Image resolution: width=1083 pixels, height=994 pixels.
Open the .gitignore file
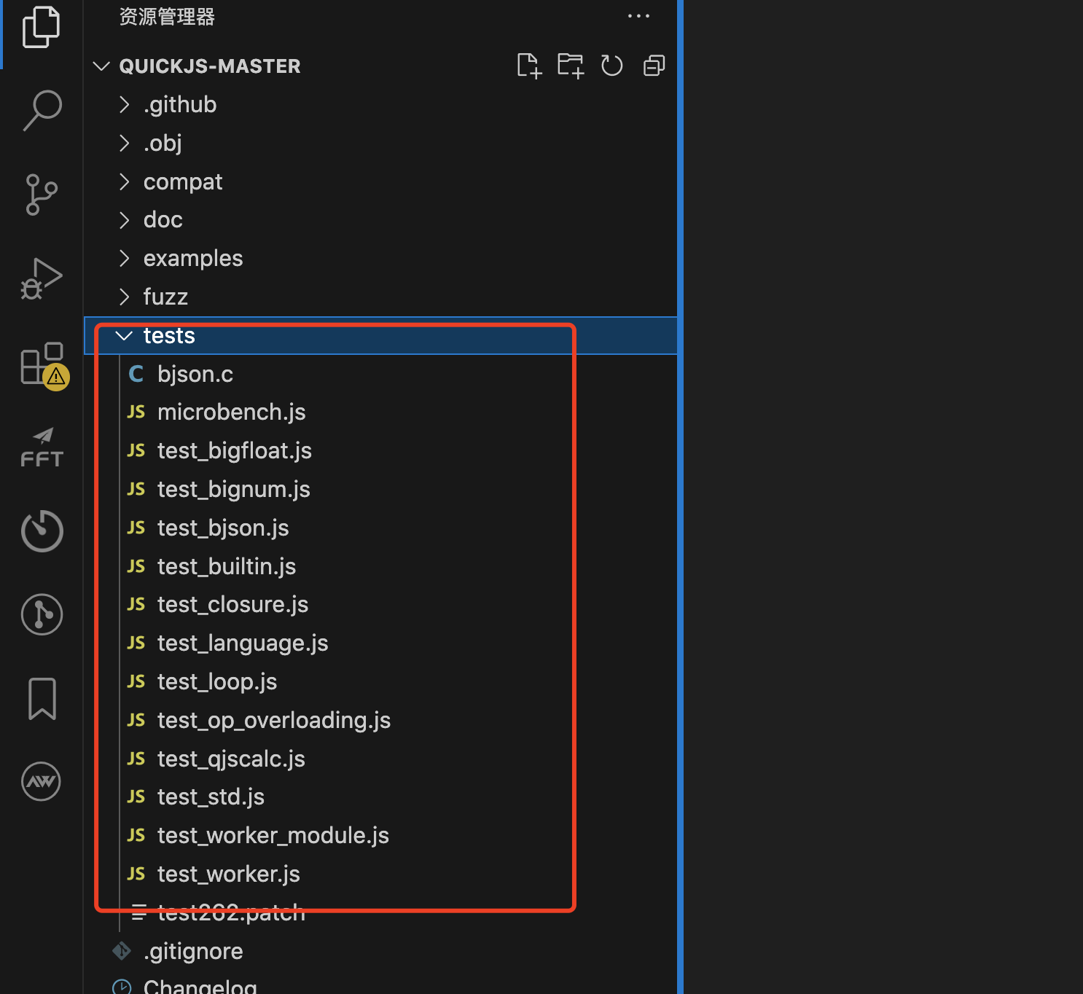tap(193, 952)
